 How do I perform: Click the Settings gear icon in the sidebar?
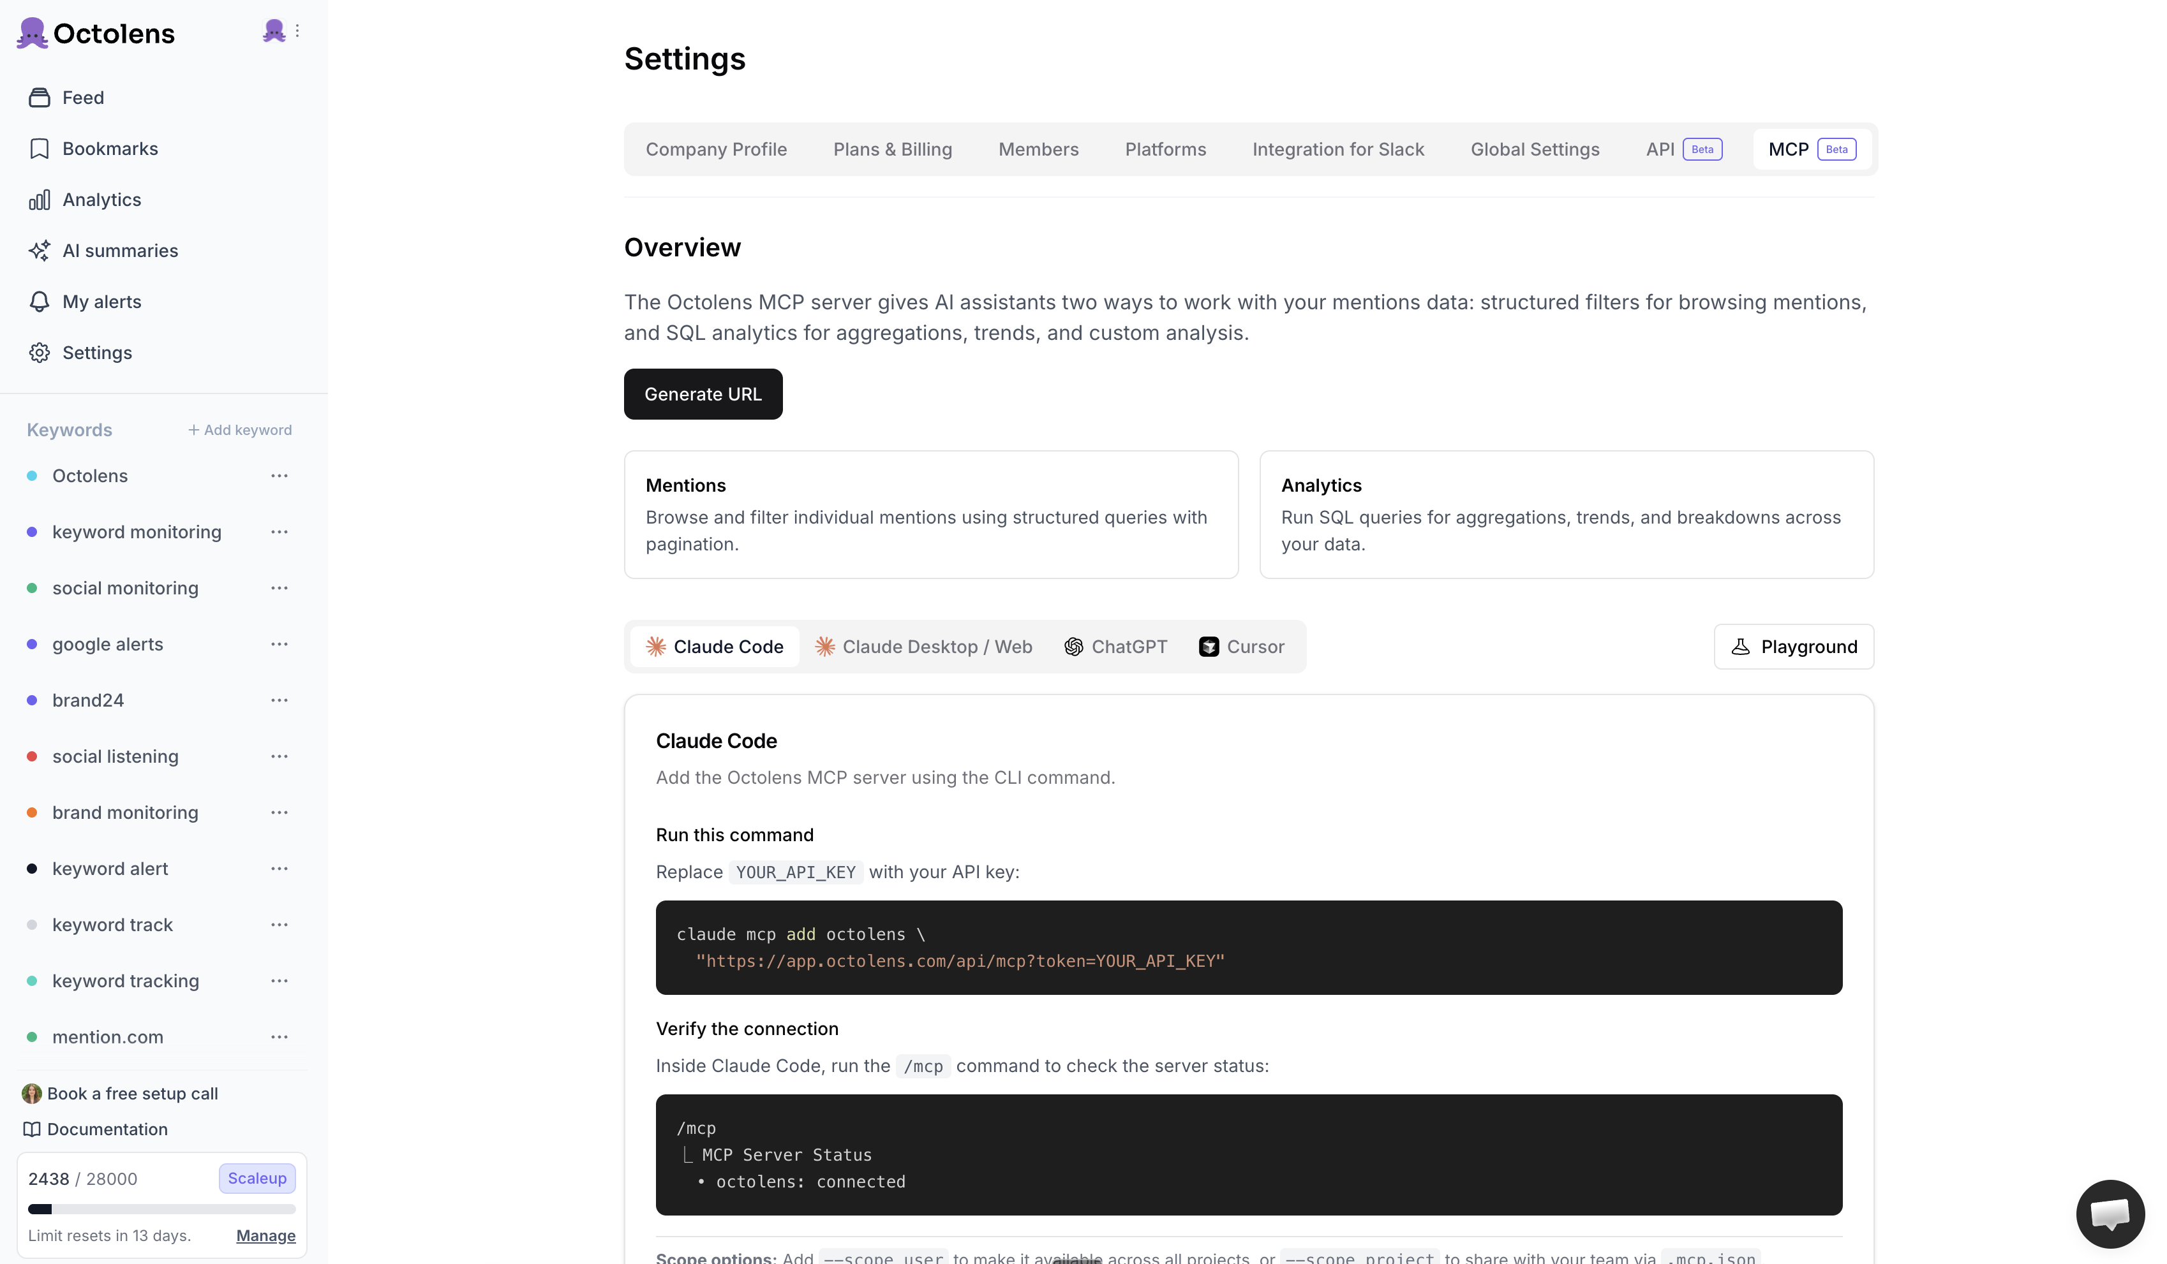pyautogui.click(x=39, y=353)
